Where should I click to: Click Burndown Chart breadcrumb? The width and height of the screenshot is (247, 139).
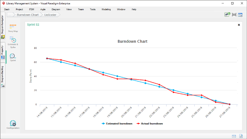[x=27, y=15]
